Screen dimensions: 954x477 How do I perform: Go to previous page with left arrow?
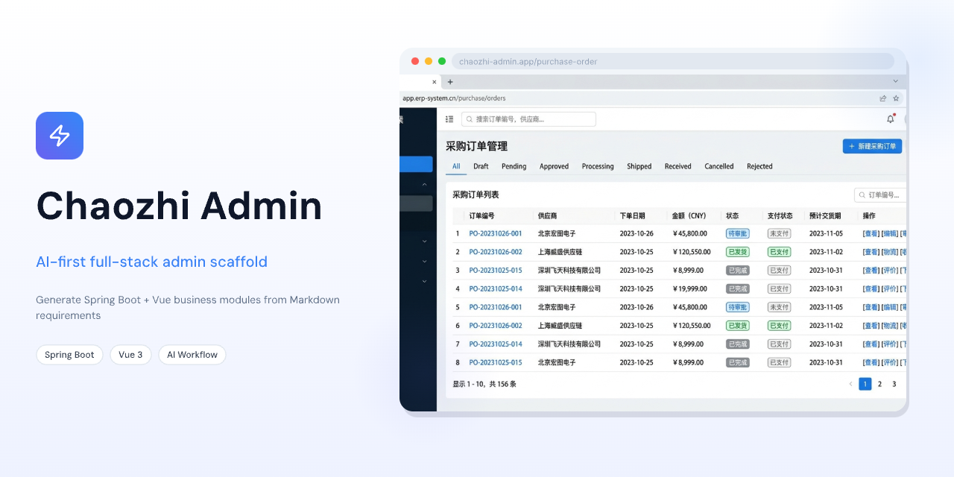[850, 385]
